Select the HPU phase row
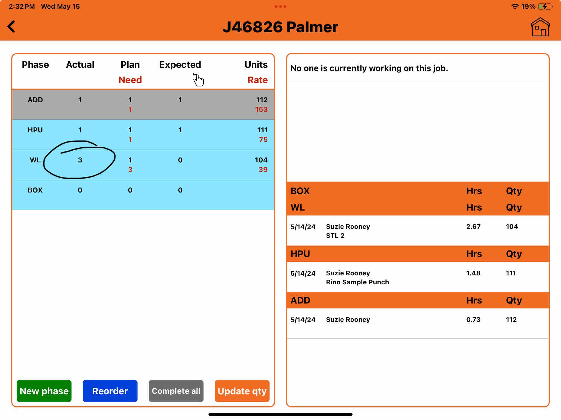Image resolution: width=561 pixels, height=420 pixels. point(143,135)
